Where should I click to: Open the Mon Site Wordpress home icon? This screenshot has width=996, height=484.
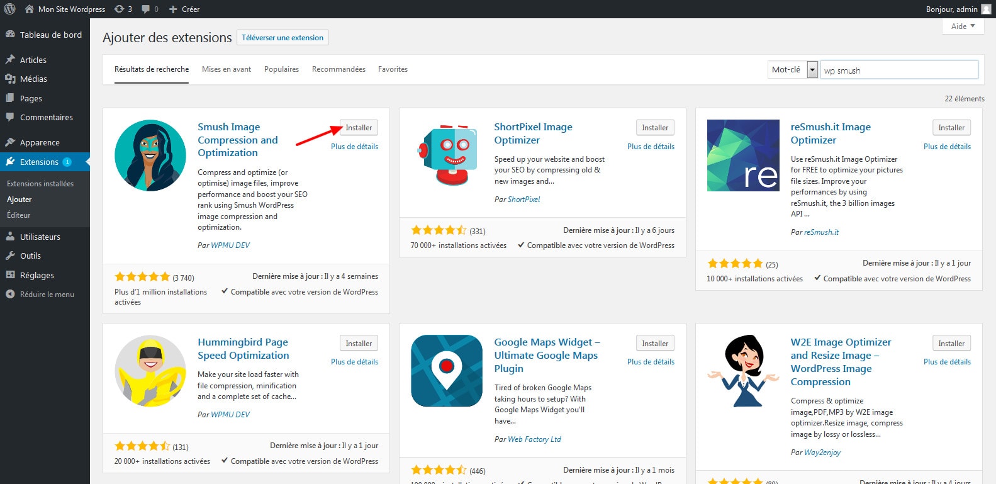click(29, 9)
